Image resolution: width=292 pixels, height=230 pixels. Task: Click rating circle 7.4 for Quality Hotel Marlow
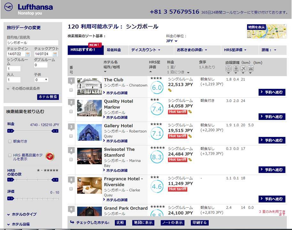tap(157, 109)
